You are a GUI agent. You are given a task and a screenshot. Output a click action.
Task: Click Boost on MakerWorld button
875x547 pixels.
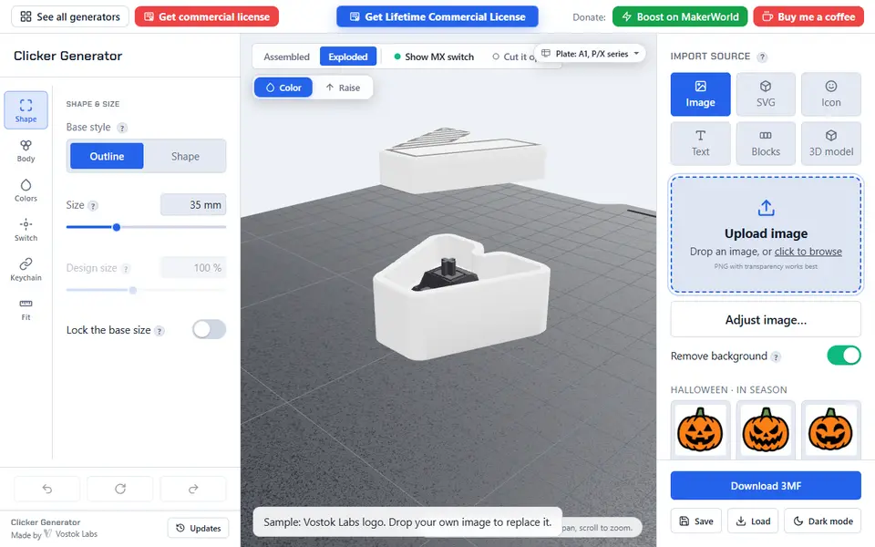coord(680,16)
